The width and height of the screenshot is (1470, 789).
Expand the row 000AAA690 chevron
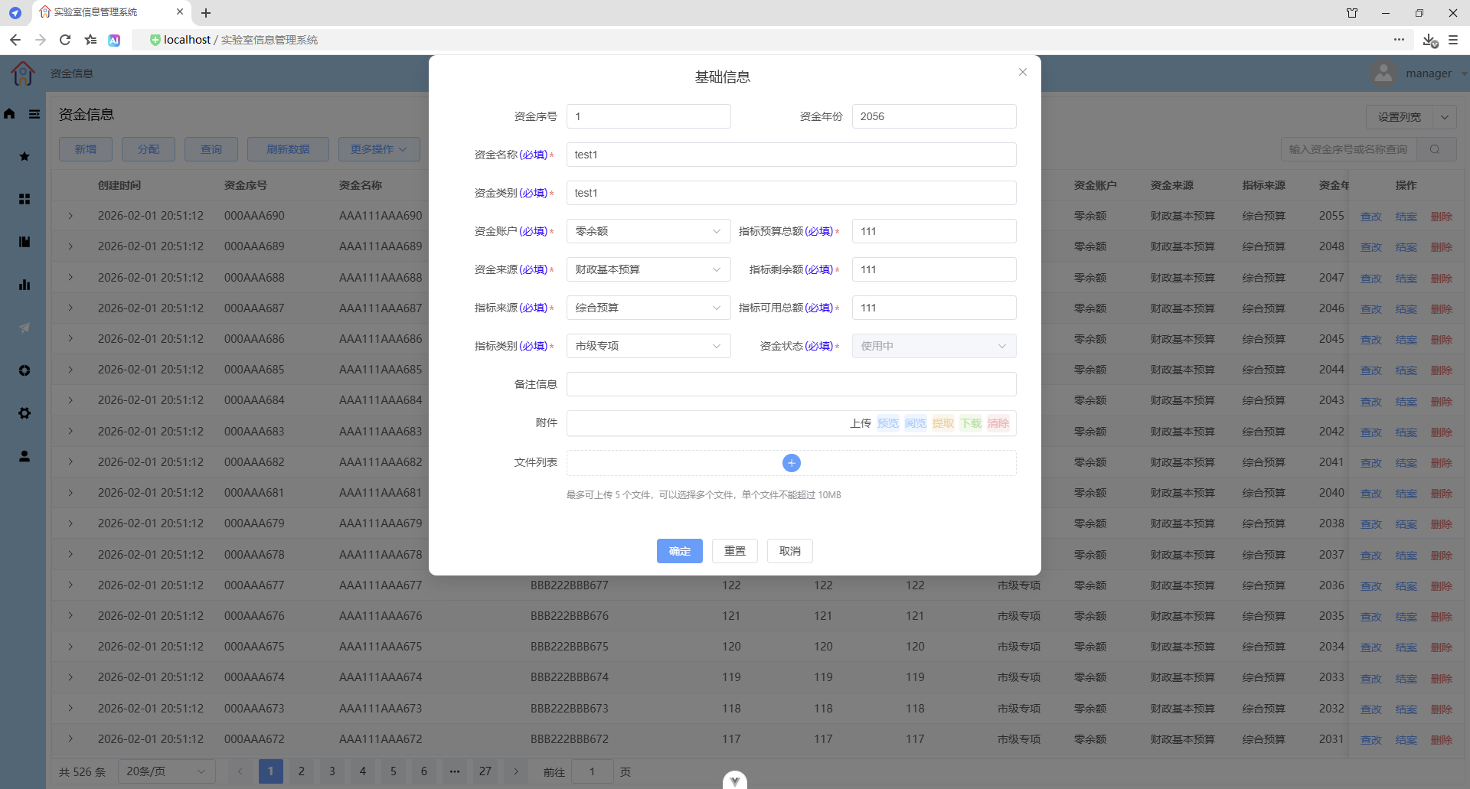[70, 216]
